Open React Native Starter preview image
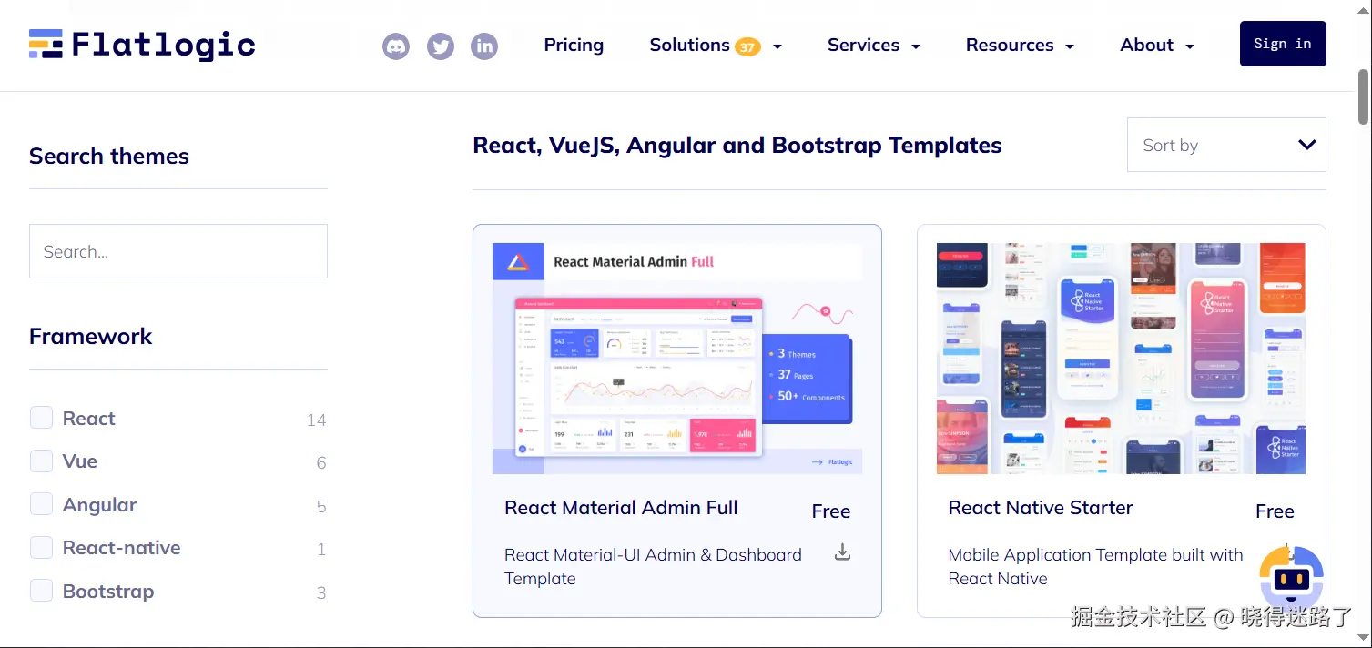Image resolution: width=1372 pixels, height=648 pixels. click(1121, 359)
